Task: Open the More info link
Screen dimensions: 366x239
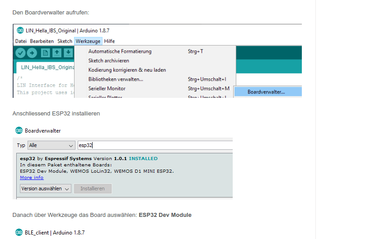Action: [32, 178]
